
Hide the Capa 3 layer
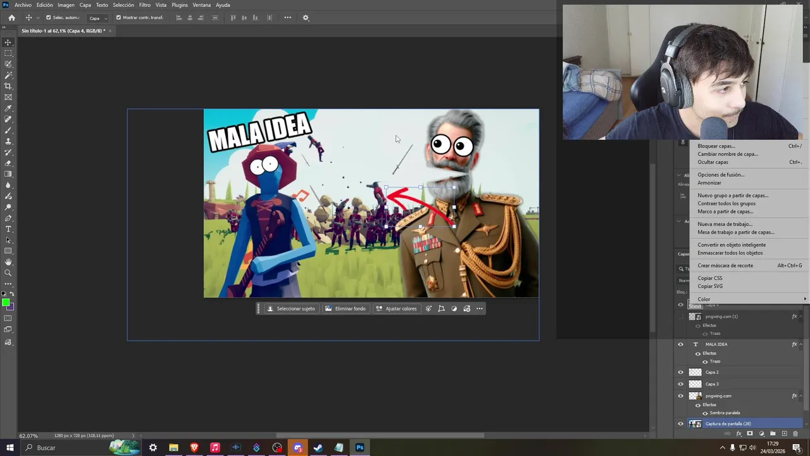[681, 384]
